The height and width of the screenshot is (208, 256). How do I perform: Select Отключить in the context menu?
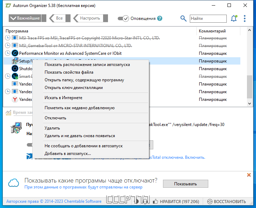point(55,118)
